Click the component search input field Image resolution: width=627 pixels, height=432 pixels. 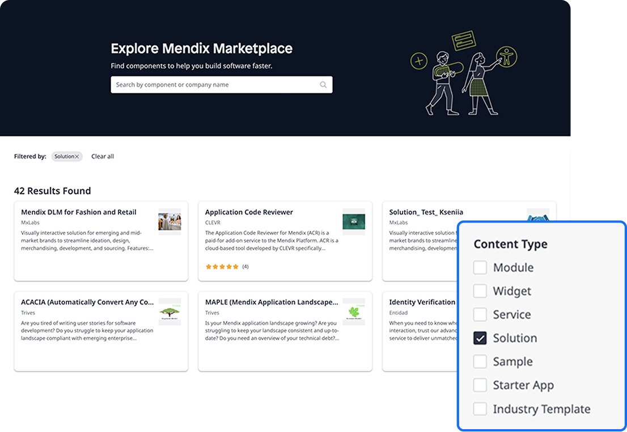215,85
